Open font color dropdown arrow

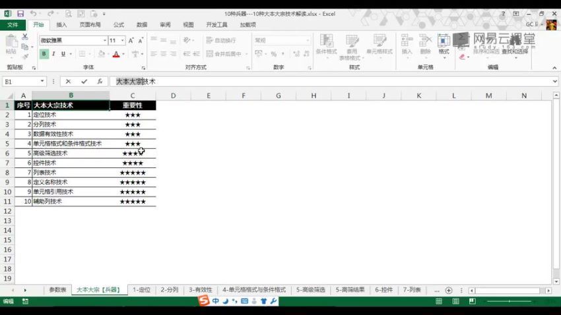click(123, 54)
